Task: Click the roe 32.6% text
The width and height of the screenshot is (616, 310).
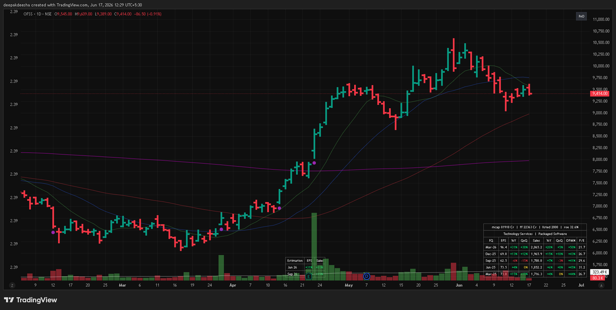Action: [x=571, y=228]
